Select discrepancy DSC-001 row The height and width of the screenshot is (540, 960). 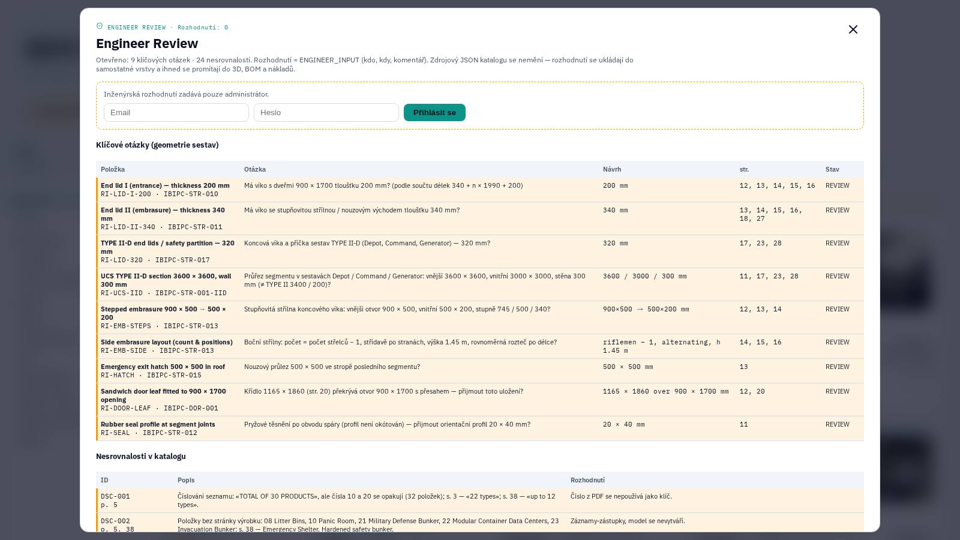pos(480,500)
